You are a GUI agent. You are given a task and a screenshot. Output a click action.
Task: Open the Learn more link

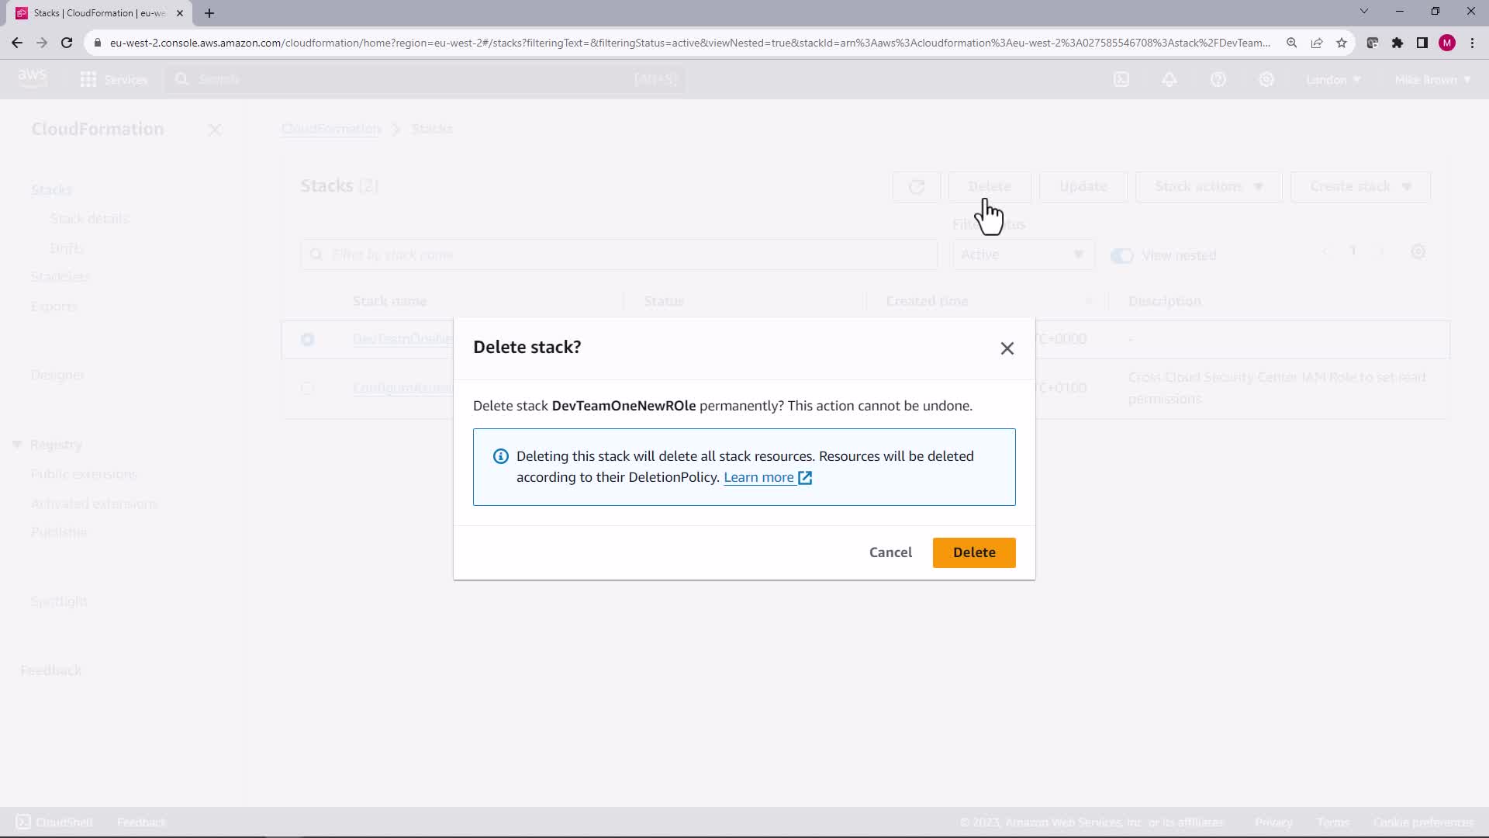coord(759,477)
